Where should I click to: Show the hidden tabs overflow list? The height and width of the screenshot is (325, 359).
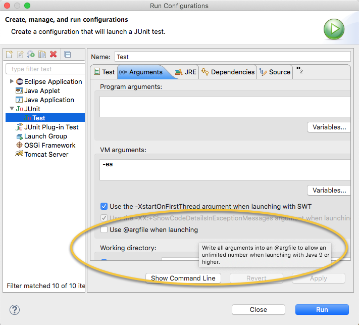pyautogui.click(x=299, y=70)
